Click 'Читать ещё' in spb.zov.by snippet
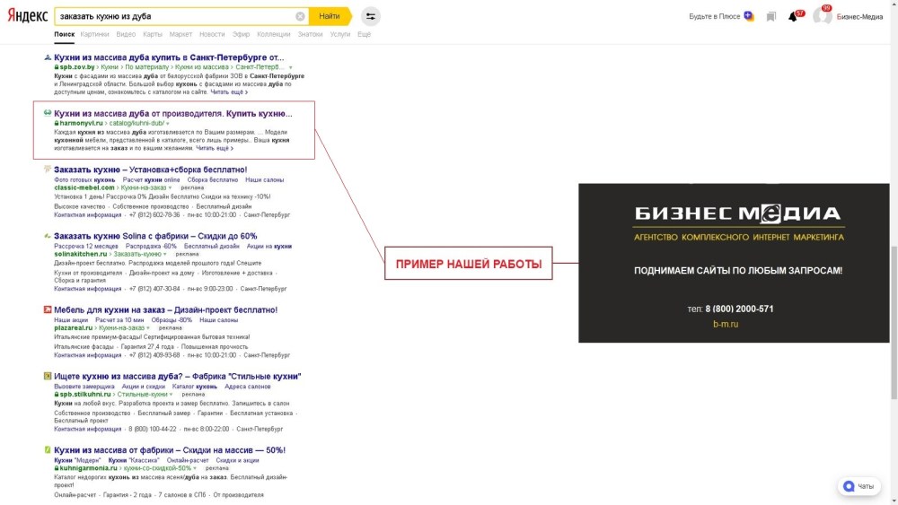 coord(229,91)
